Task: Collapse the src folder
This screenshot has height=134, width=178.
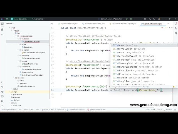Action: [x=9, y=28]
